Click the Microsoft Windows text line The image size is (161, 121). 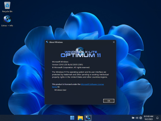(60, 62)
